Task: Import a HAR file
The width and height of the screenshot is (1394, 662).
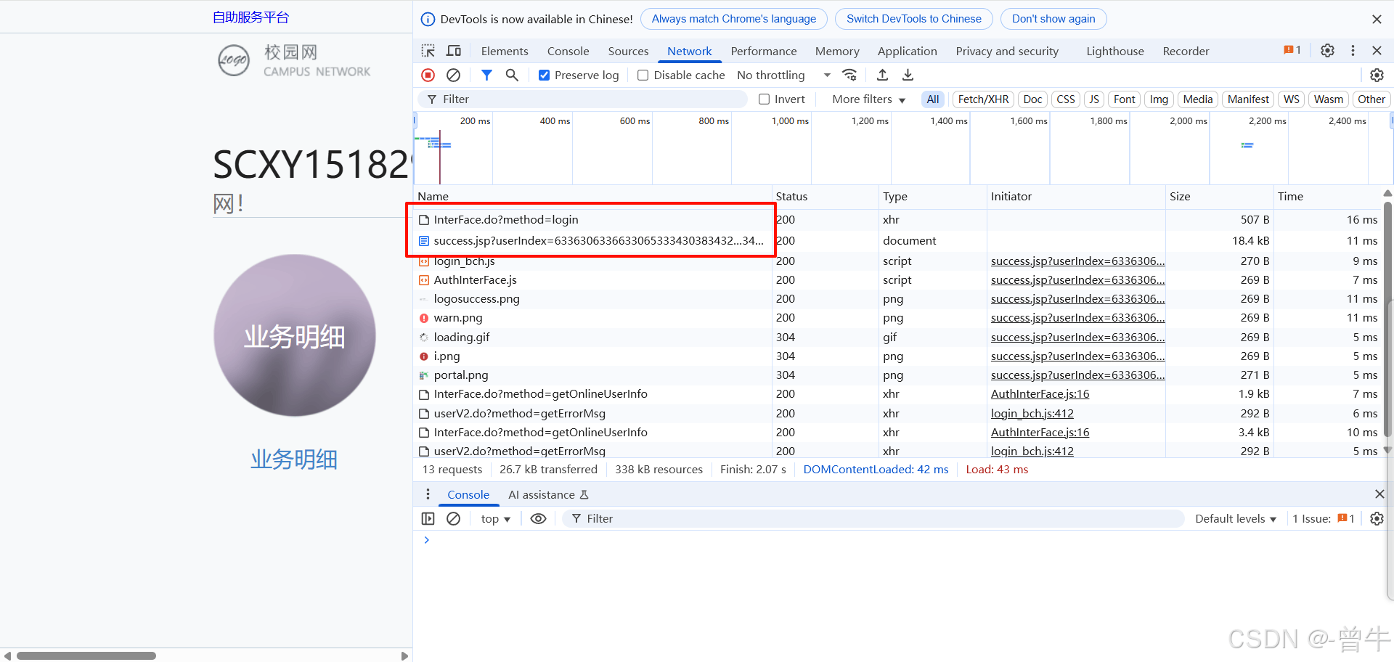Action: point(882,75)
